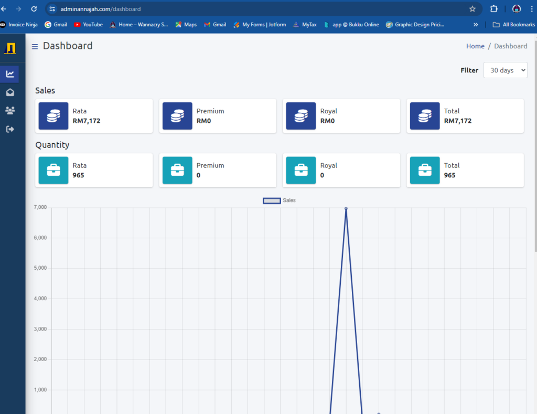Click the yellow site logo in sidebar
Viewport: 537px width, 414px height.
click(x=10, y=48)
